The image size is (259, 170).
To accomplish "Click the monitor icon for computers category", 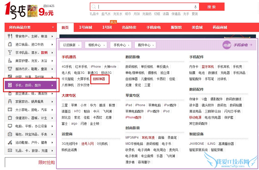I will click(x=10, y=126).
